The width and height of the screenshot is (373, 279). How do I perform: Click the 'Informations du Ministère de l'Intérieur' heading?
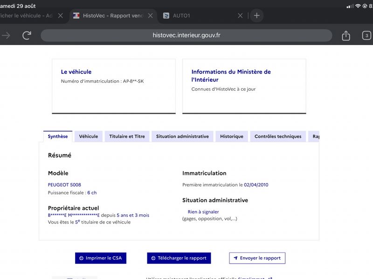[x=231, y=76]
